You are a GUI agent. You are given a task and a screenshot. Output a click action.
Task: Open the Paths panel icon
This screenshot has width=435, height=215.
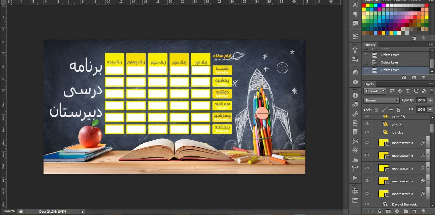click(355, 169)
